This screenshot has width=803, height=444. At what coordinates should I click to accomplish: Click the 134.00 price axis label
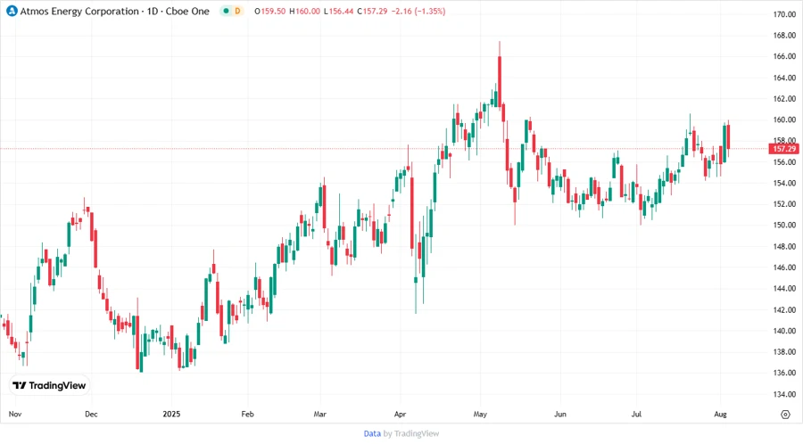click(784, 394)
